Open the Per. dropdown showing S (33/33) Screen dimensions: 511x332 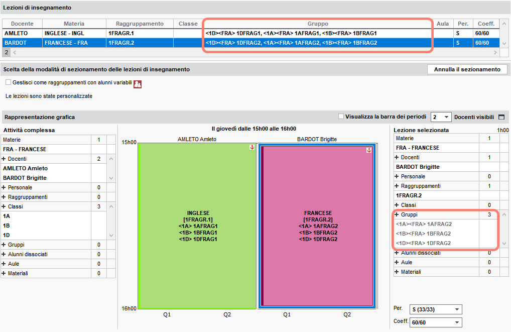(436, 309)
